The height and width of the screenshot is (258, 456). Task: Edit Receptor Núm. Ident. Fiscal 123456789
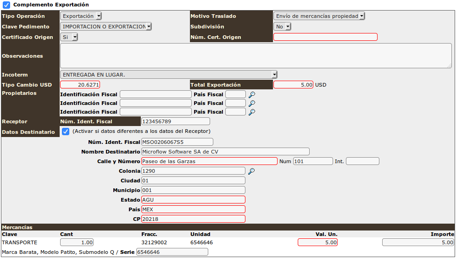click(175, 121)
